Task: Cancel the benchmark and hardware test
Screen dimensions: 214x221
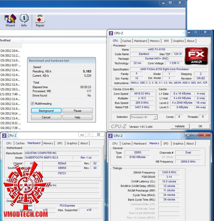Action: (x=46, y=117)
